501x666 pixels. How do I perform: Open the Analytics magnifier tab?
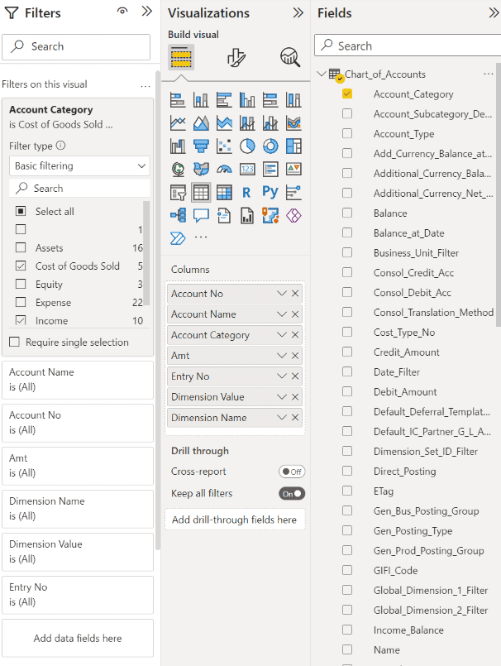pos(290,57)
